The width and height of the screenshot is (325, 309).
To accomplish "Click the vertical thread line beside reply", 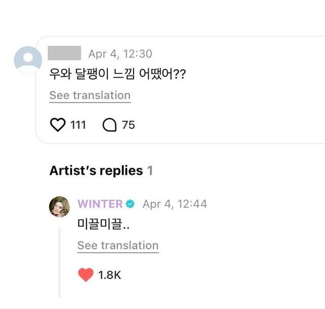I will click(59, 262).
